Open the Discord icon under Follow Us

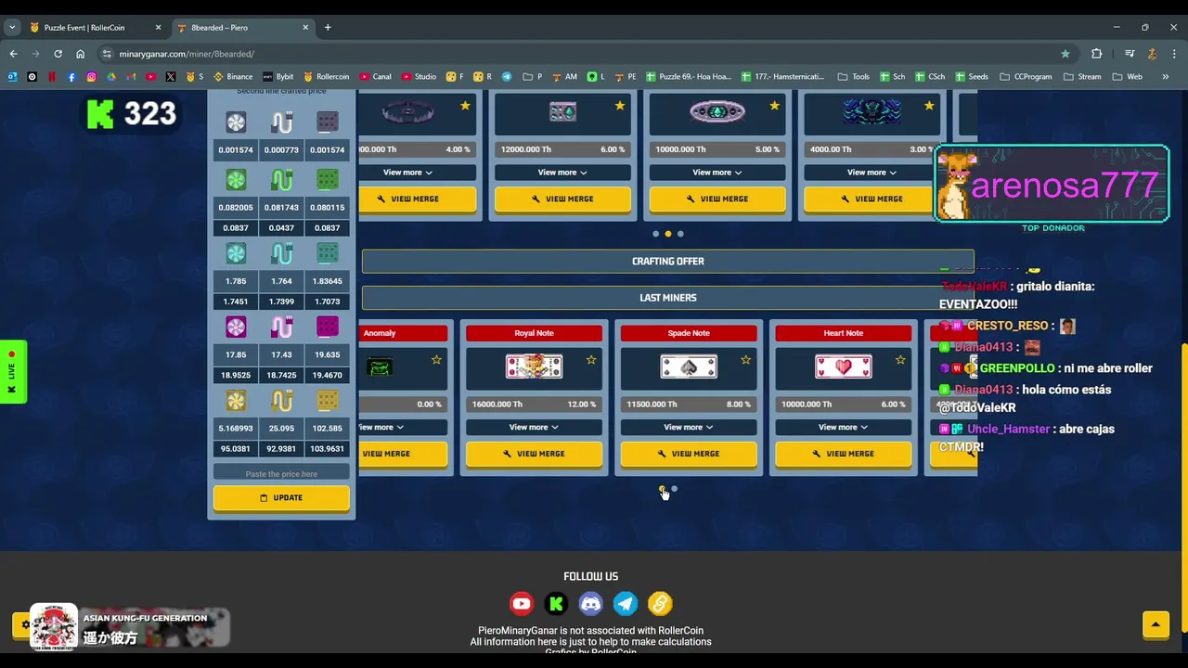pos(590,604)
